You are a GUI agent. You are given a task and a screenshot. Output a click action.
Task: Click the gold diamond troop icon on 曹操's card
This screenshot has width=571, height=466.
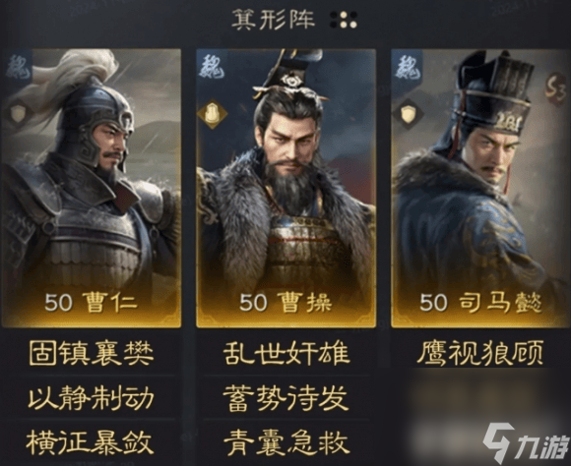(x=212, y=114)
